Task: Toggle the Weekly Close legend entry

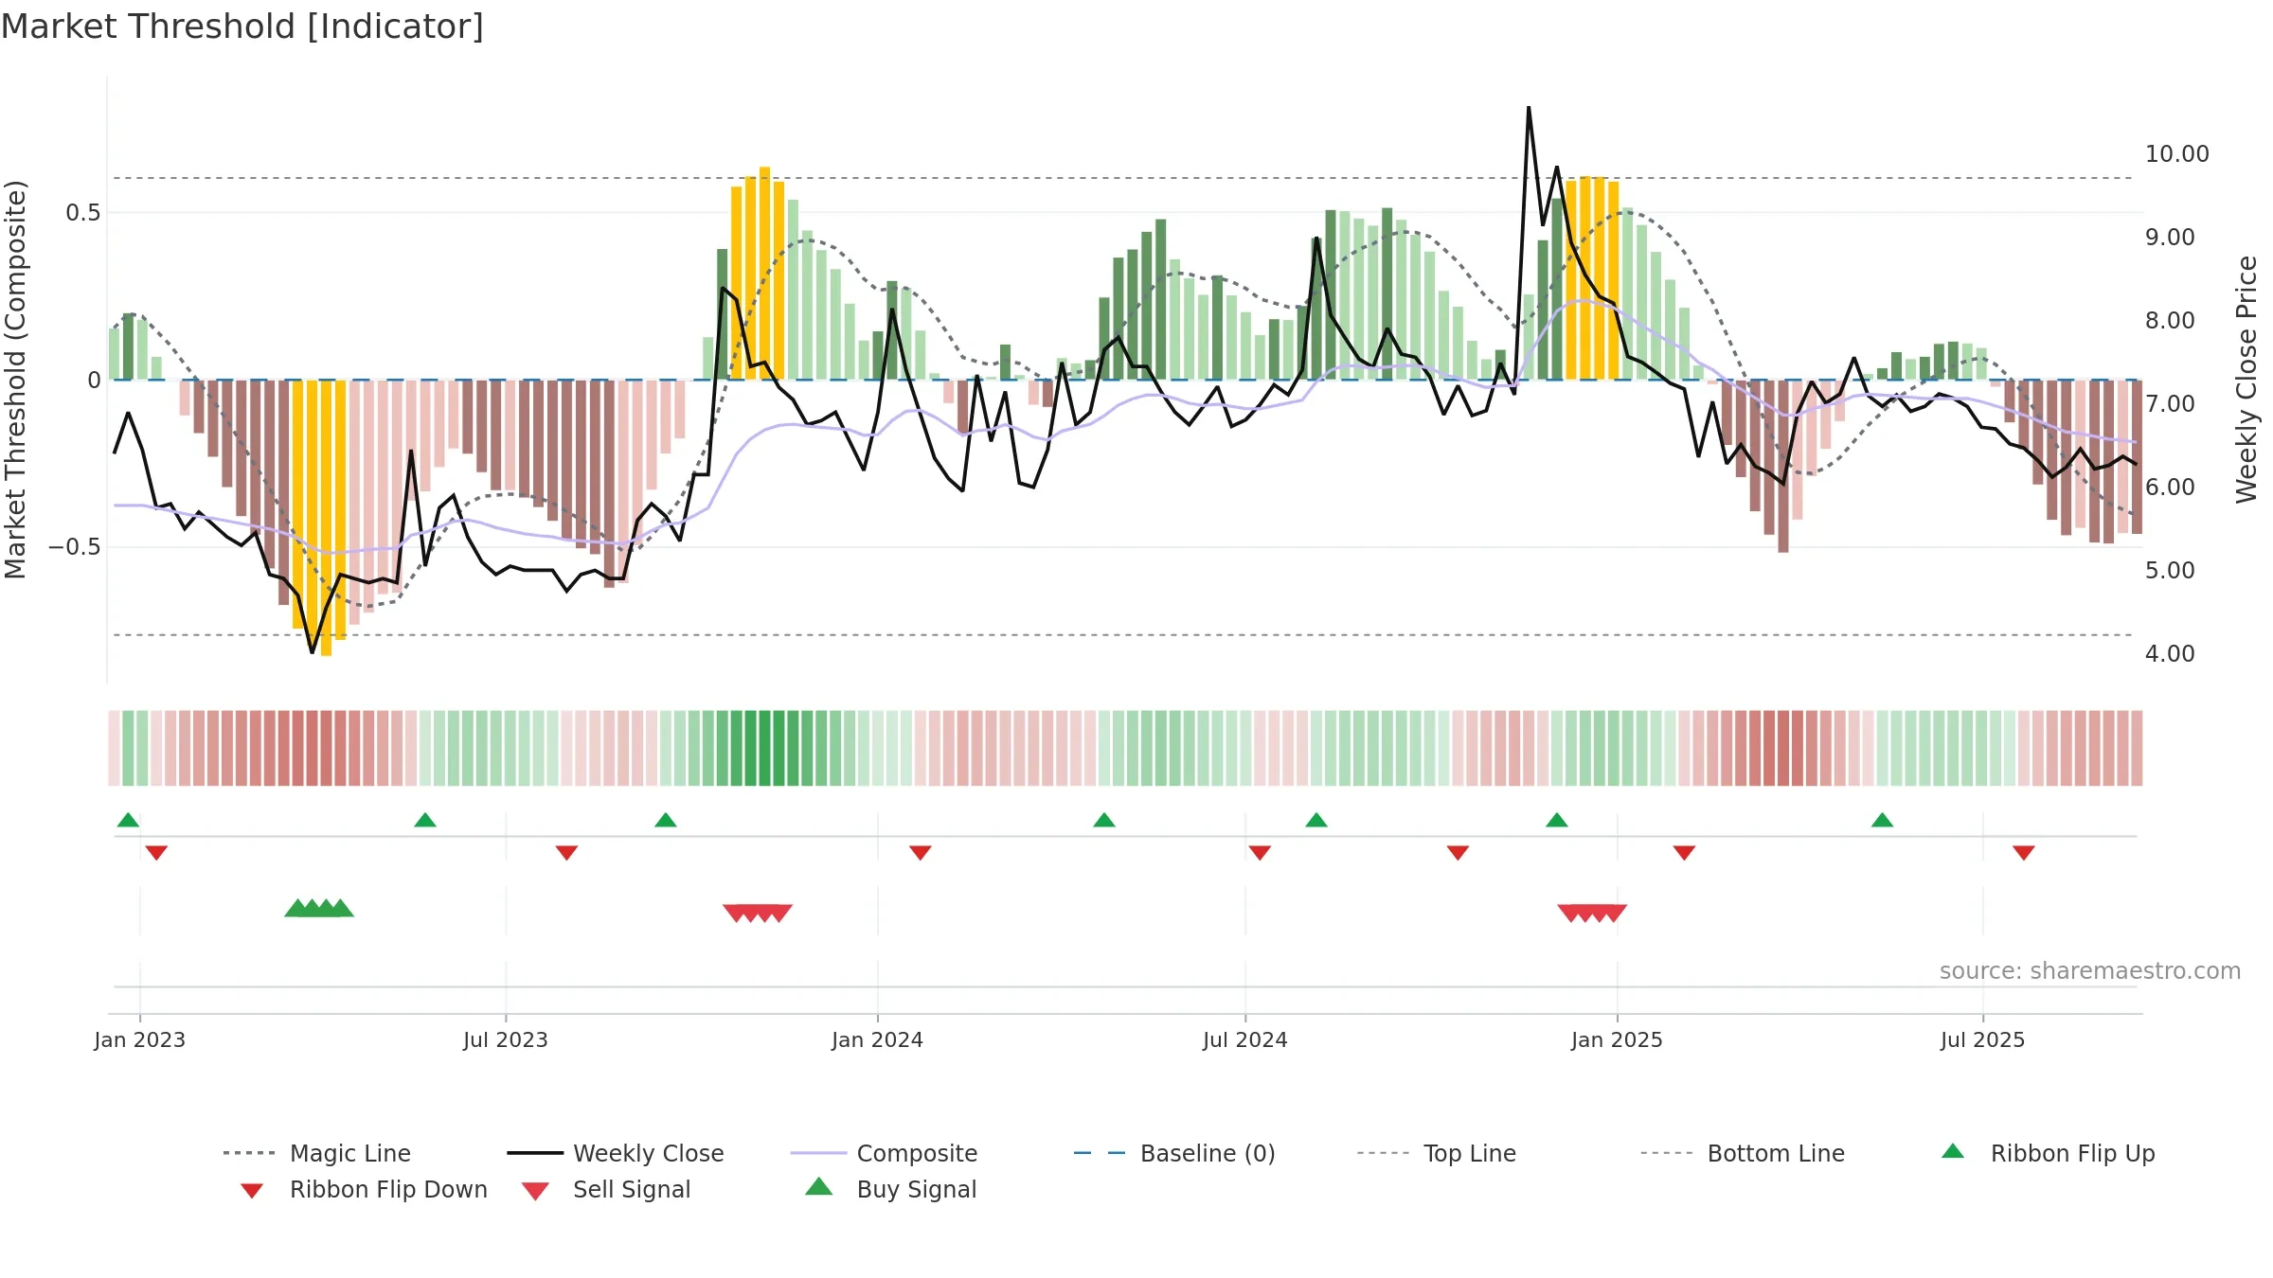Action: pos(615,1153)
